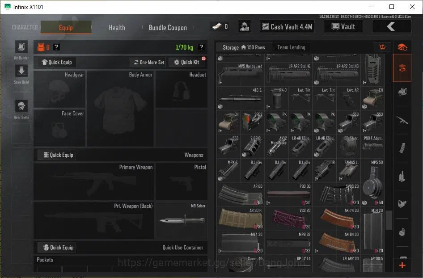Screen dimensions: 423x278
Task: Open the Team Lending tab
Action: (292, 47)
